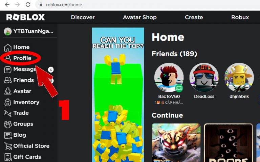Screen dimensions: 260x162
Task: Select the Trade icon in sidebar
Action: pyautogui.click(x=7, y=113)
